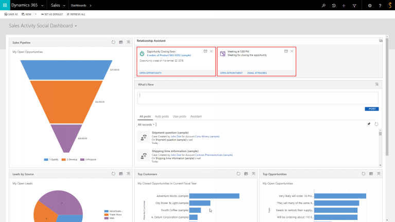Viewport: 395px width, 222px height.
Task: Open user profile icon in top bar
Action: coord(390,5)
